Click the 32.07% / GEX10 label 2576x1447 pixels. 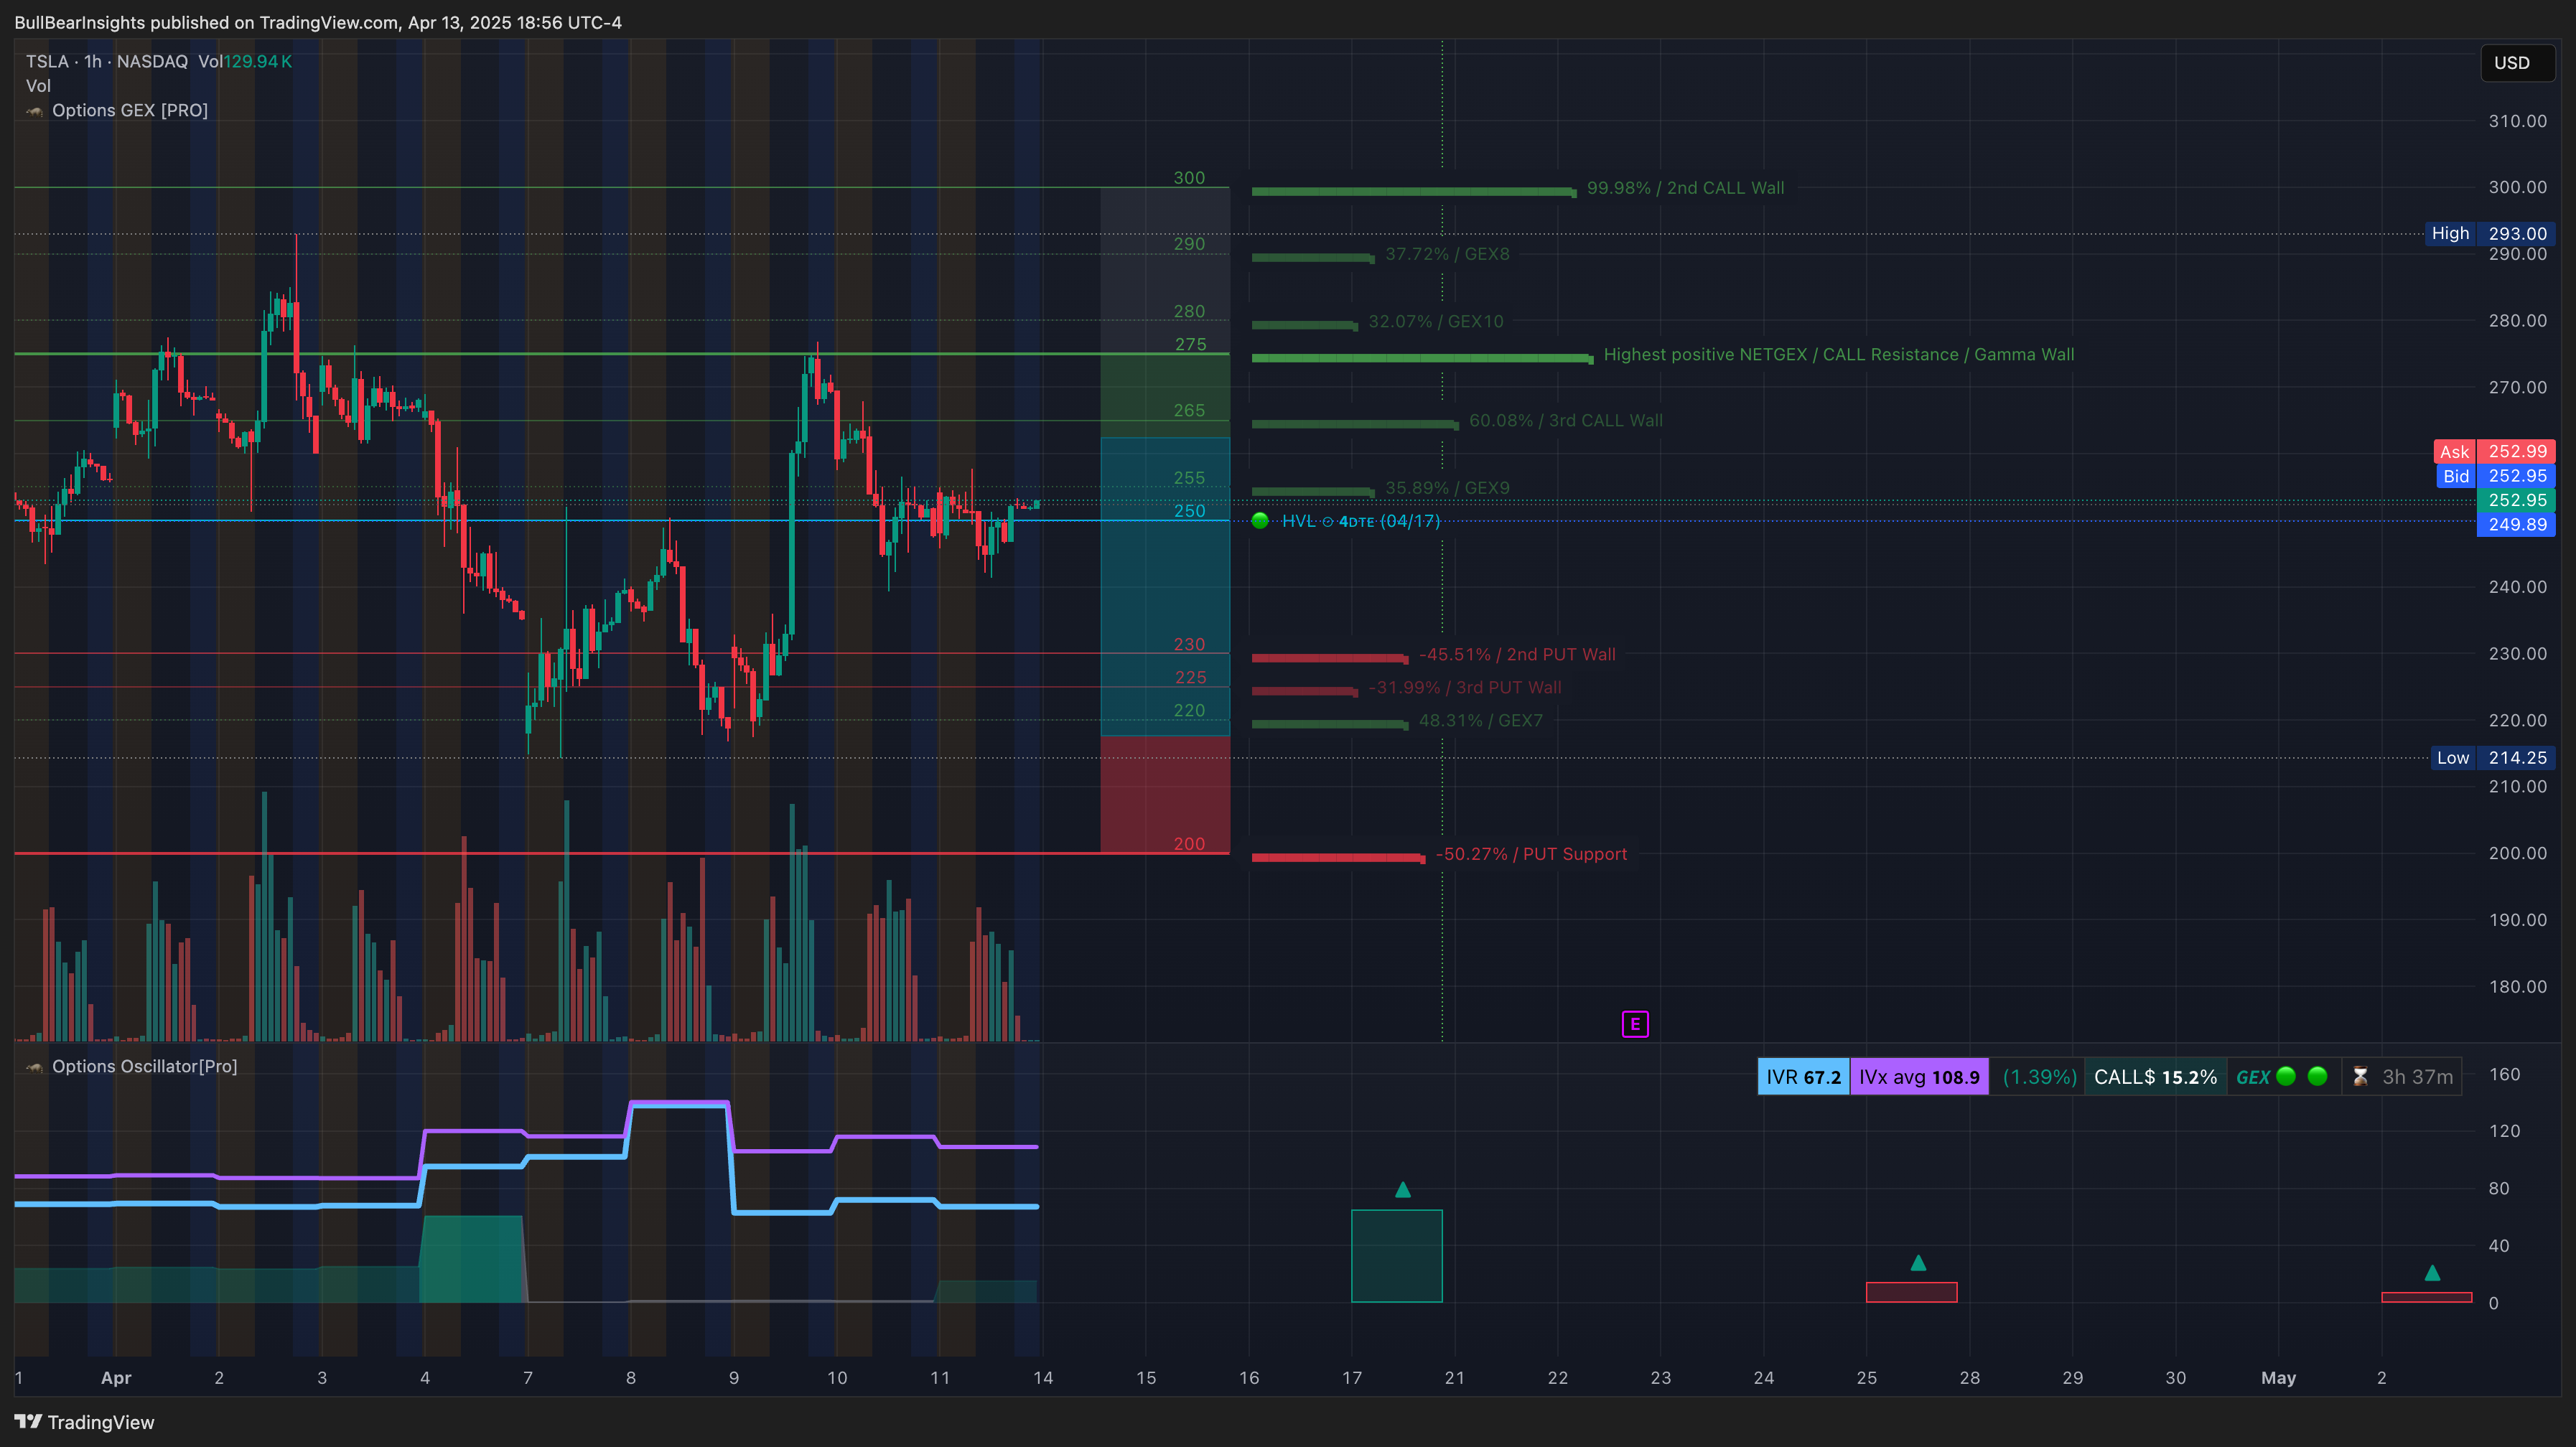(x=1436, y=321)
